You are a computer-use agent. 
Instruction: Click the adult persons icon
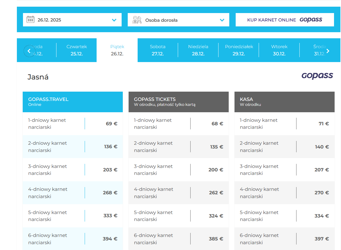click(137, 20)
